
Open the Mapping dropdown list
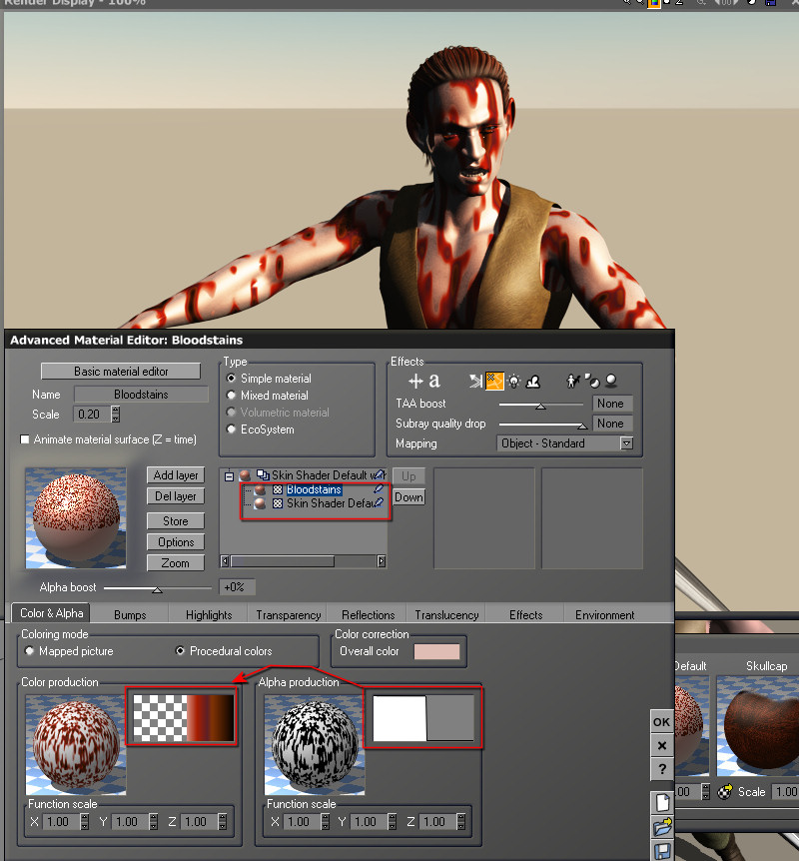coord(626,443)
